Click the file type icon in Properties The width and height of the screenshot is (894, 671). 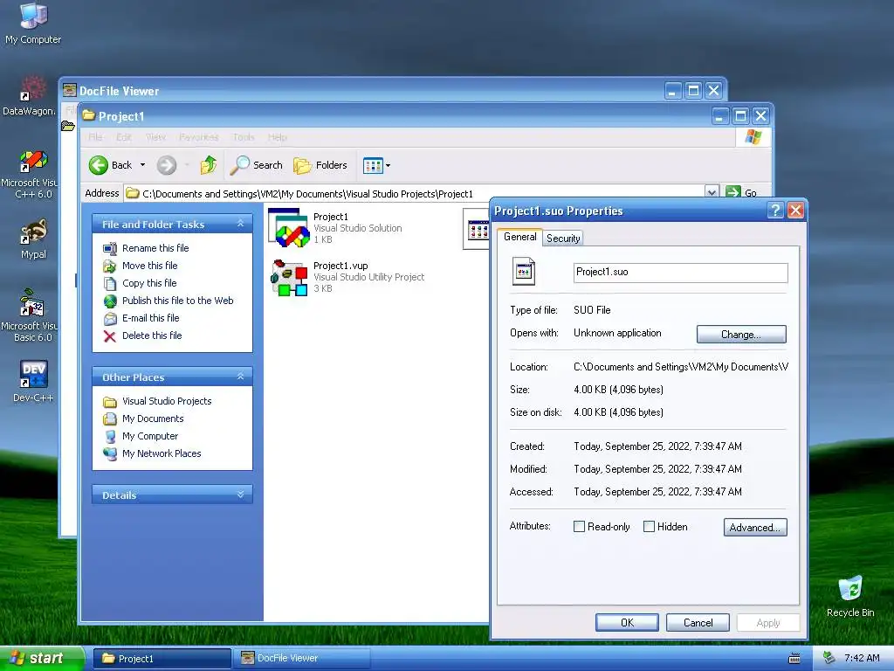[x=524, y=272]
